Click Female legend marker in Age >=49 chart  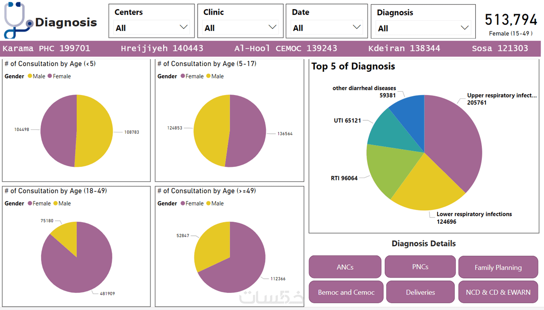click(x=183, y=203)
